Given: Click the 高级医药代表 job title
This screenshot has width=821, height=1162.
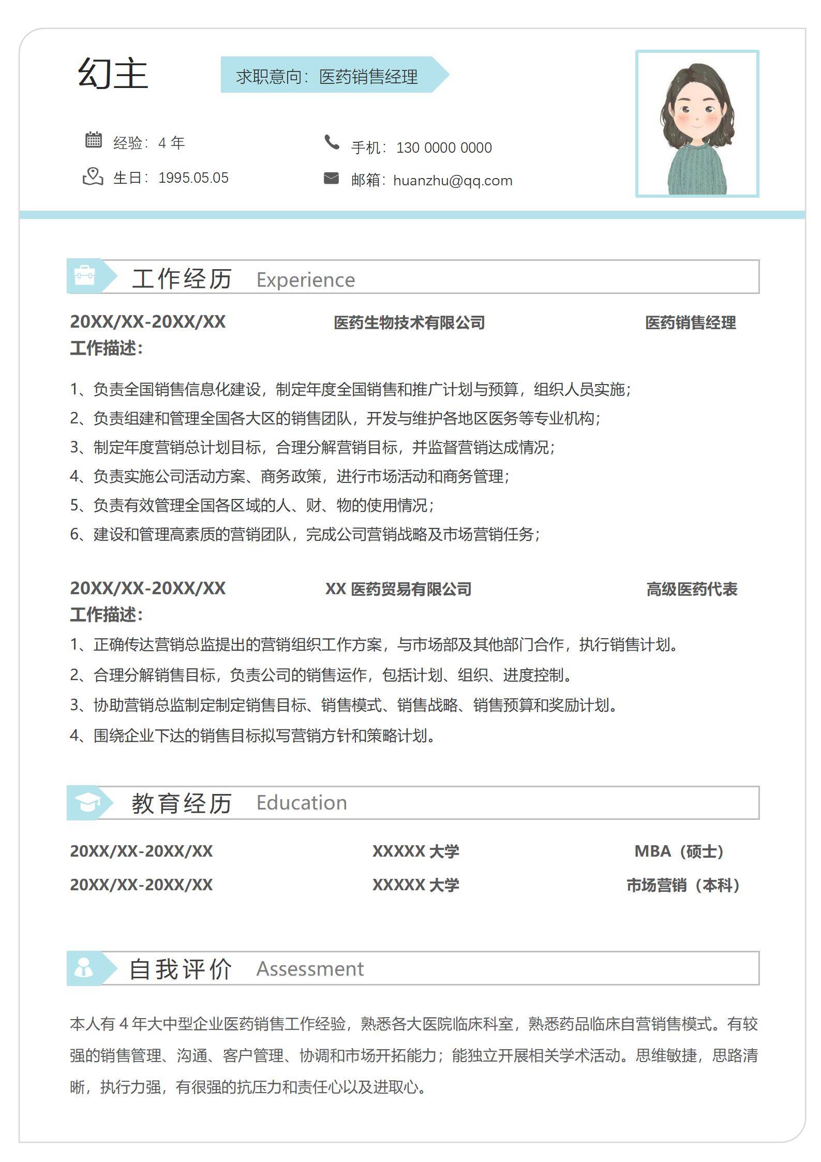Looking at the screenshot, I should 691,589.
